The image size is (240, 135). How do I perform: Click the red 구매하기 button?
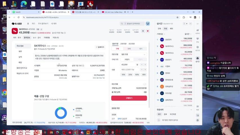[x=129, y=98]
